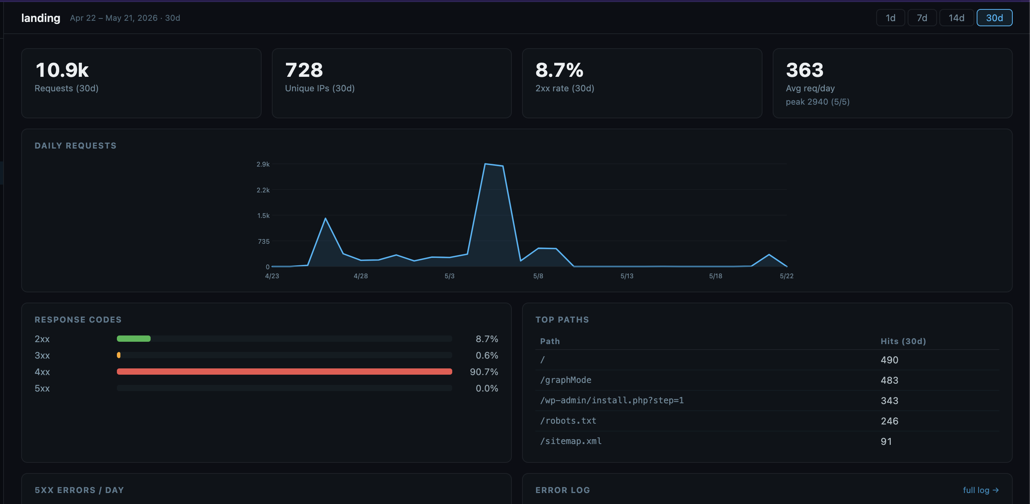
Task: Select the / path row
Action: (767, 360)
